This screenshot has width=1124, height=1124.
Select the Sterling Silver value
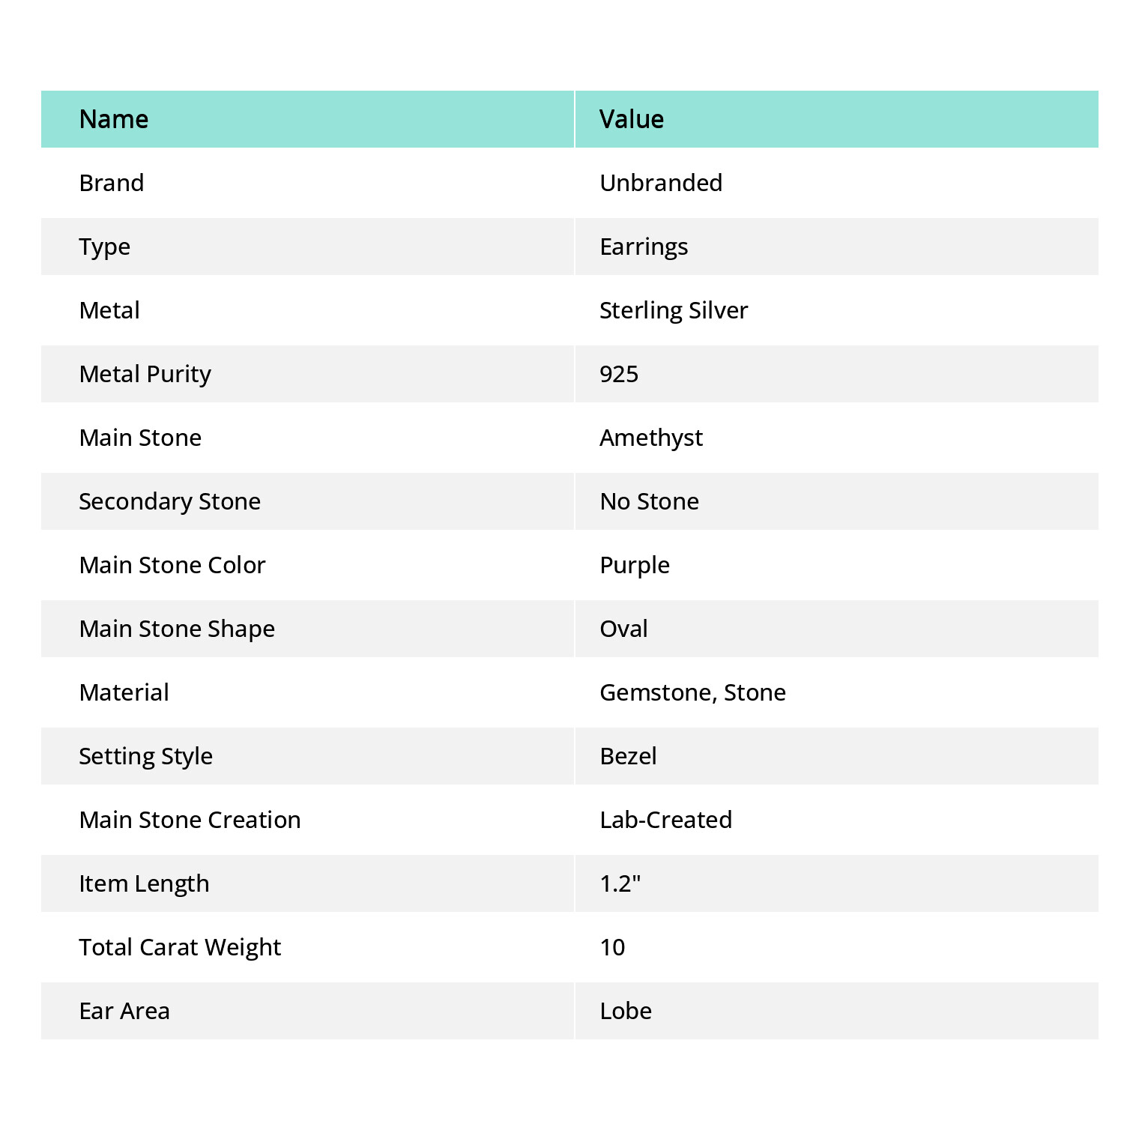pos(674,311)
